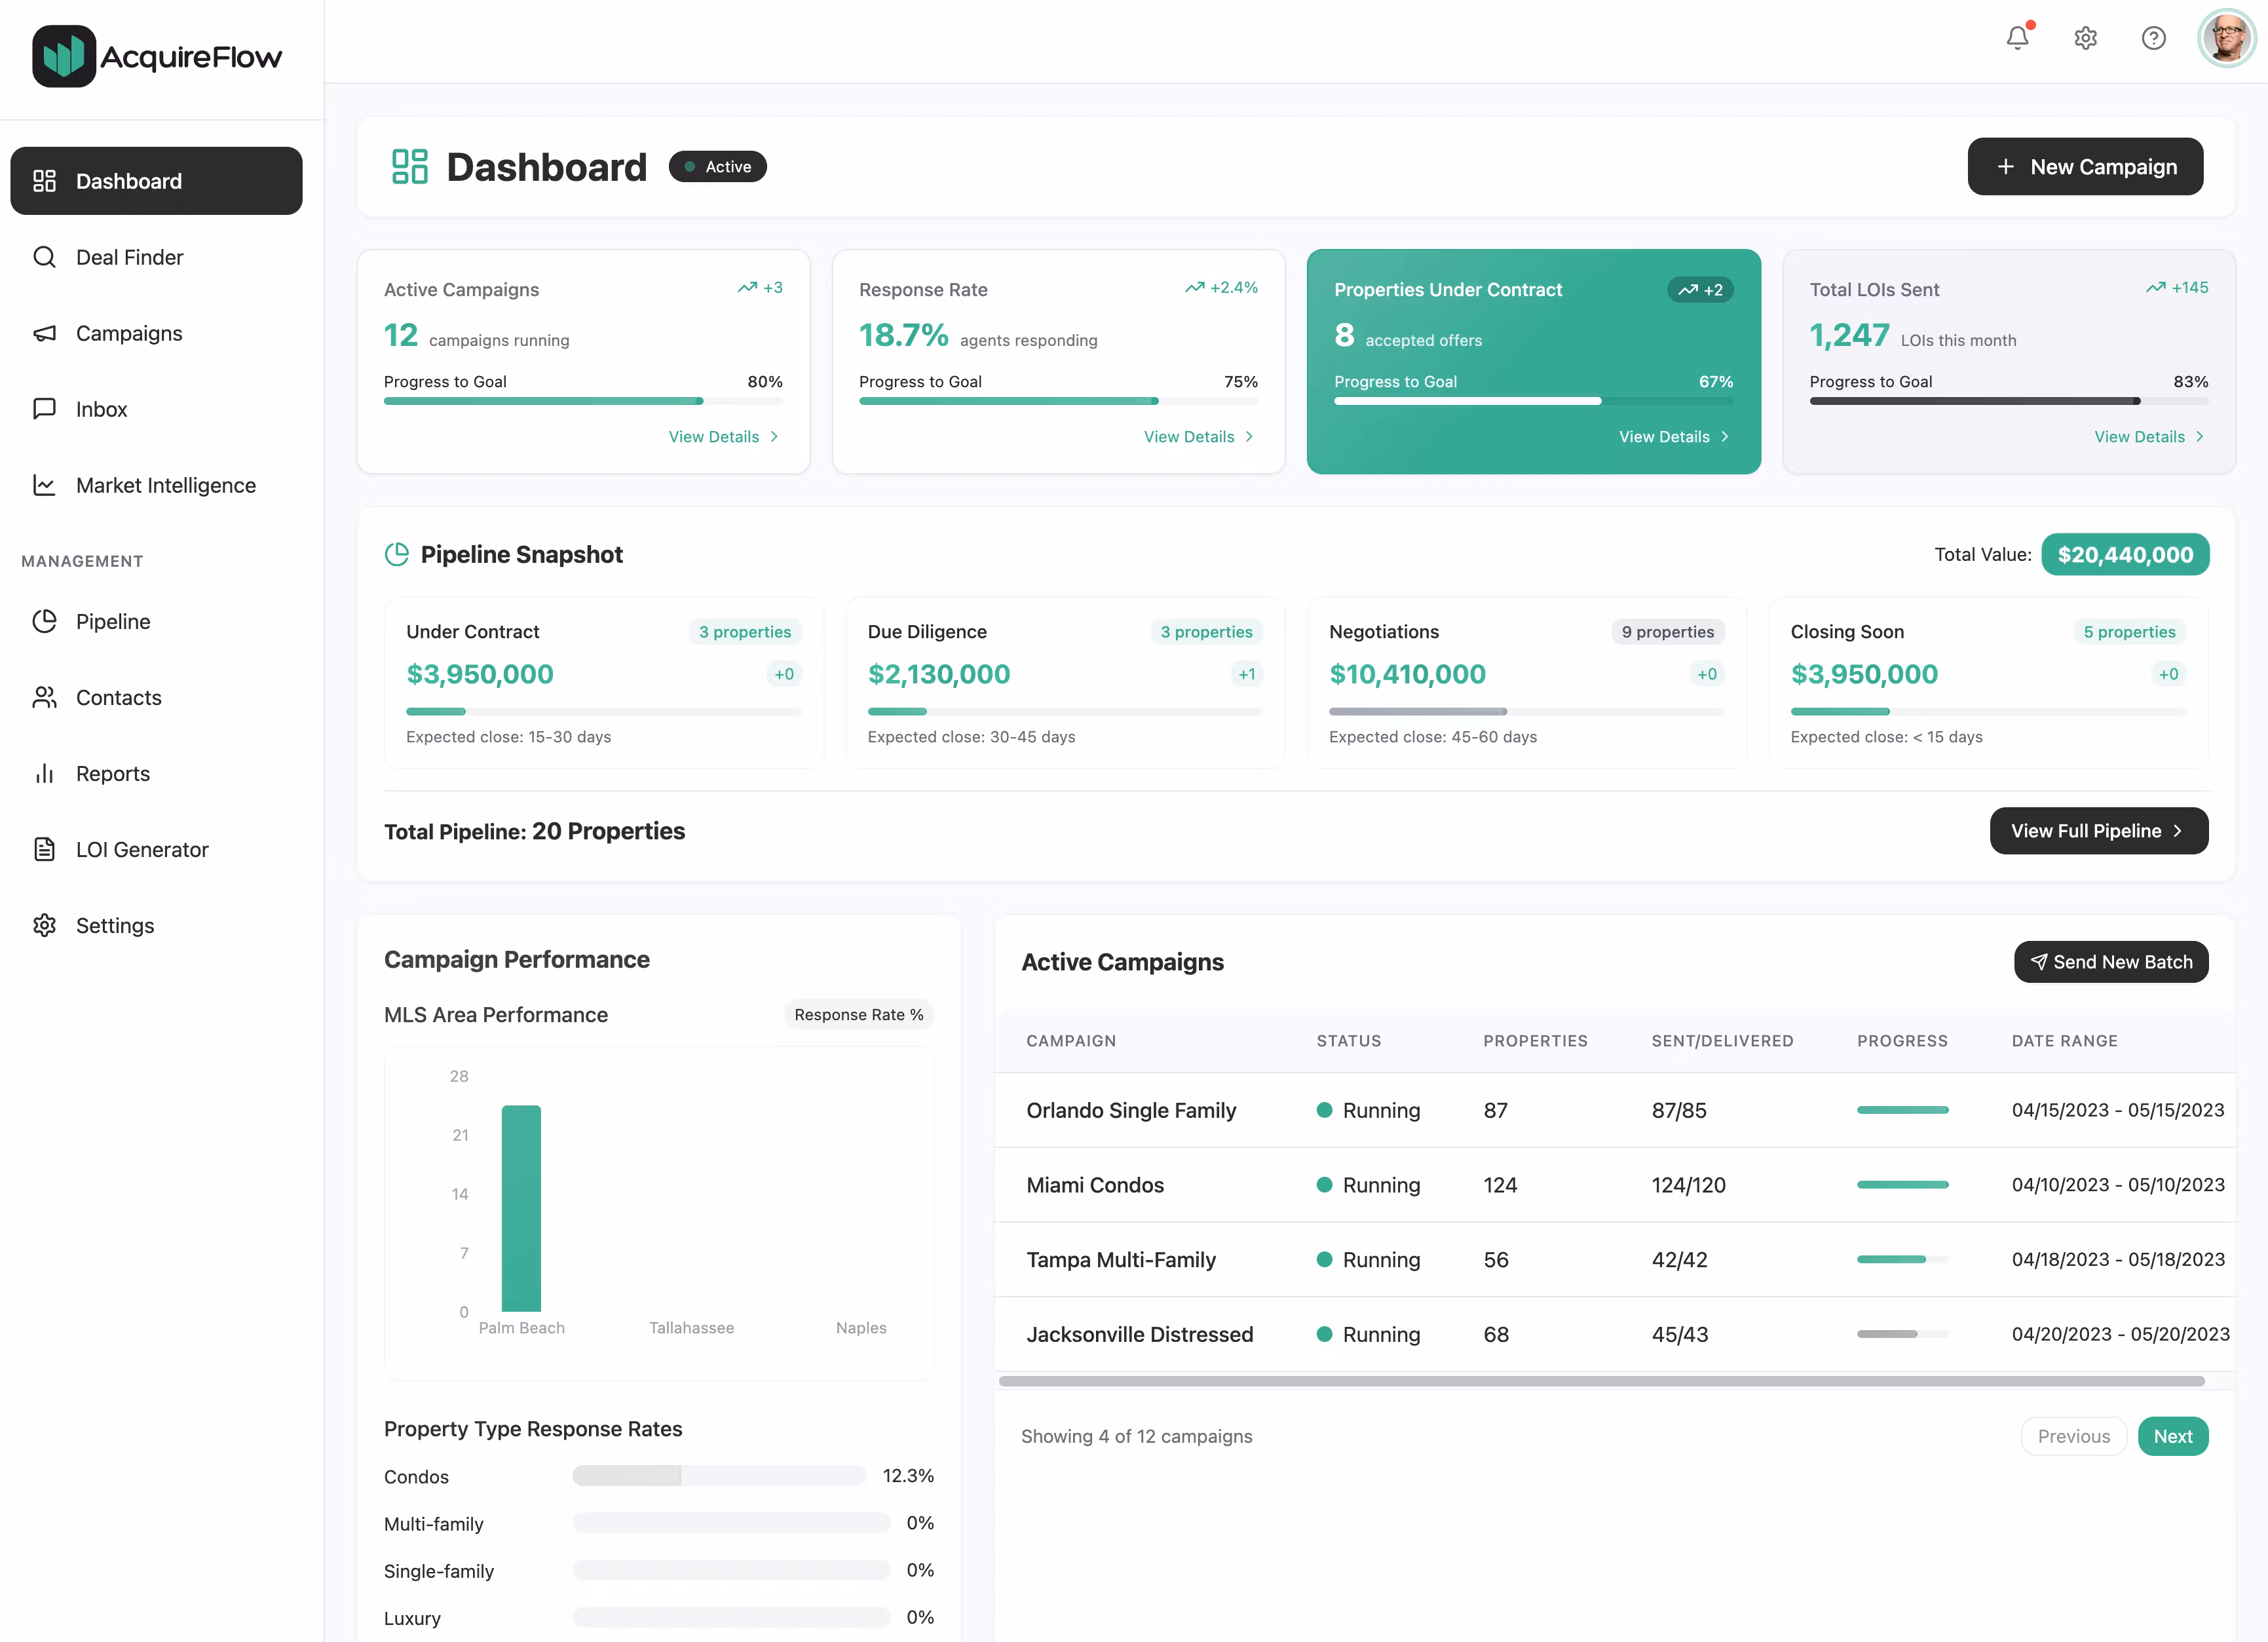Open Reports from the sidebar menu
This screenshot has width=2268, height=1642.
(112, 773)
